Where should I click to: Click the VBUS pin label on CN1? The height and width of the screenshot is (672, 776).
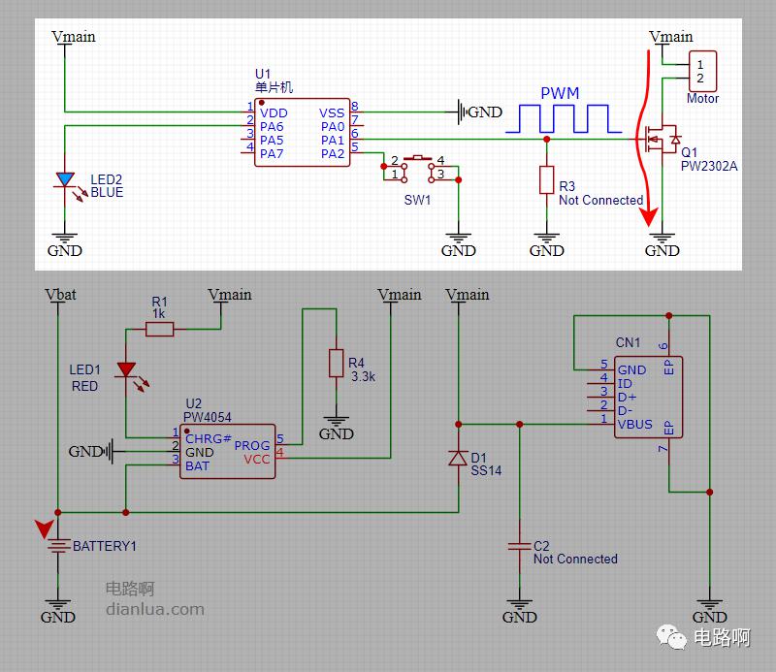coord(634,424)
